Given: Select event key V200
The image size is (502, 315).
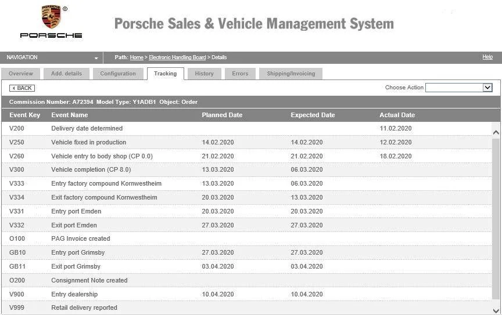Looking at the screenshot, I should coord(17,128).
